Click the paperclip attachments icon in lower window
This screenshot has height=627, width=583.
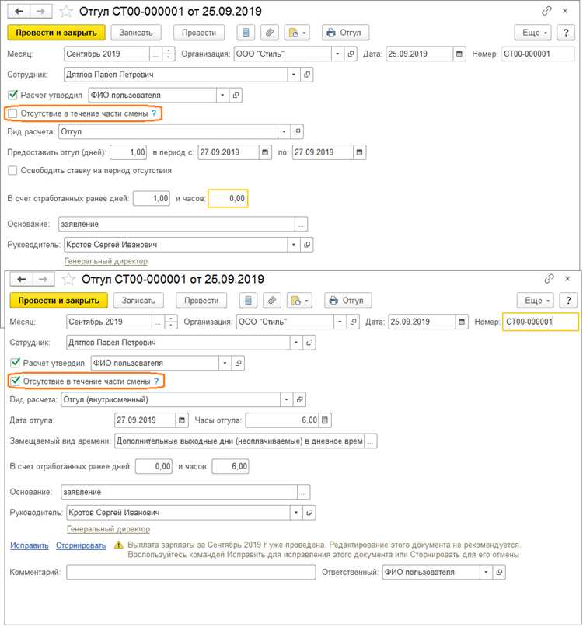coord(272,300)
